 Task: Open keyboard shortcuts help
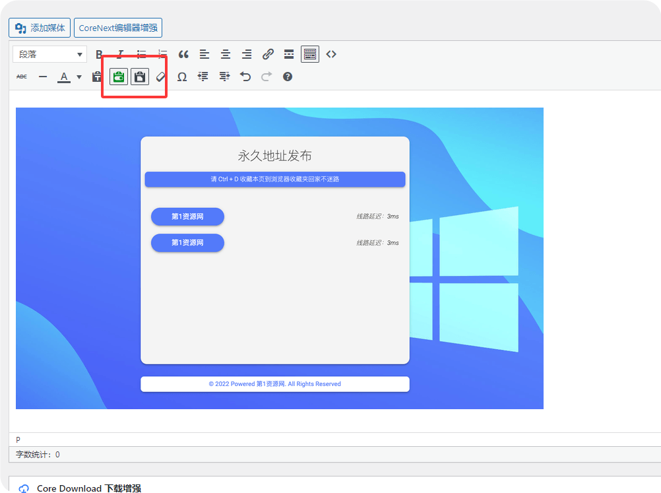[288, 77]
